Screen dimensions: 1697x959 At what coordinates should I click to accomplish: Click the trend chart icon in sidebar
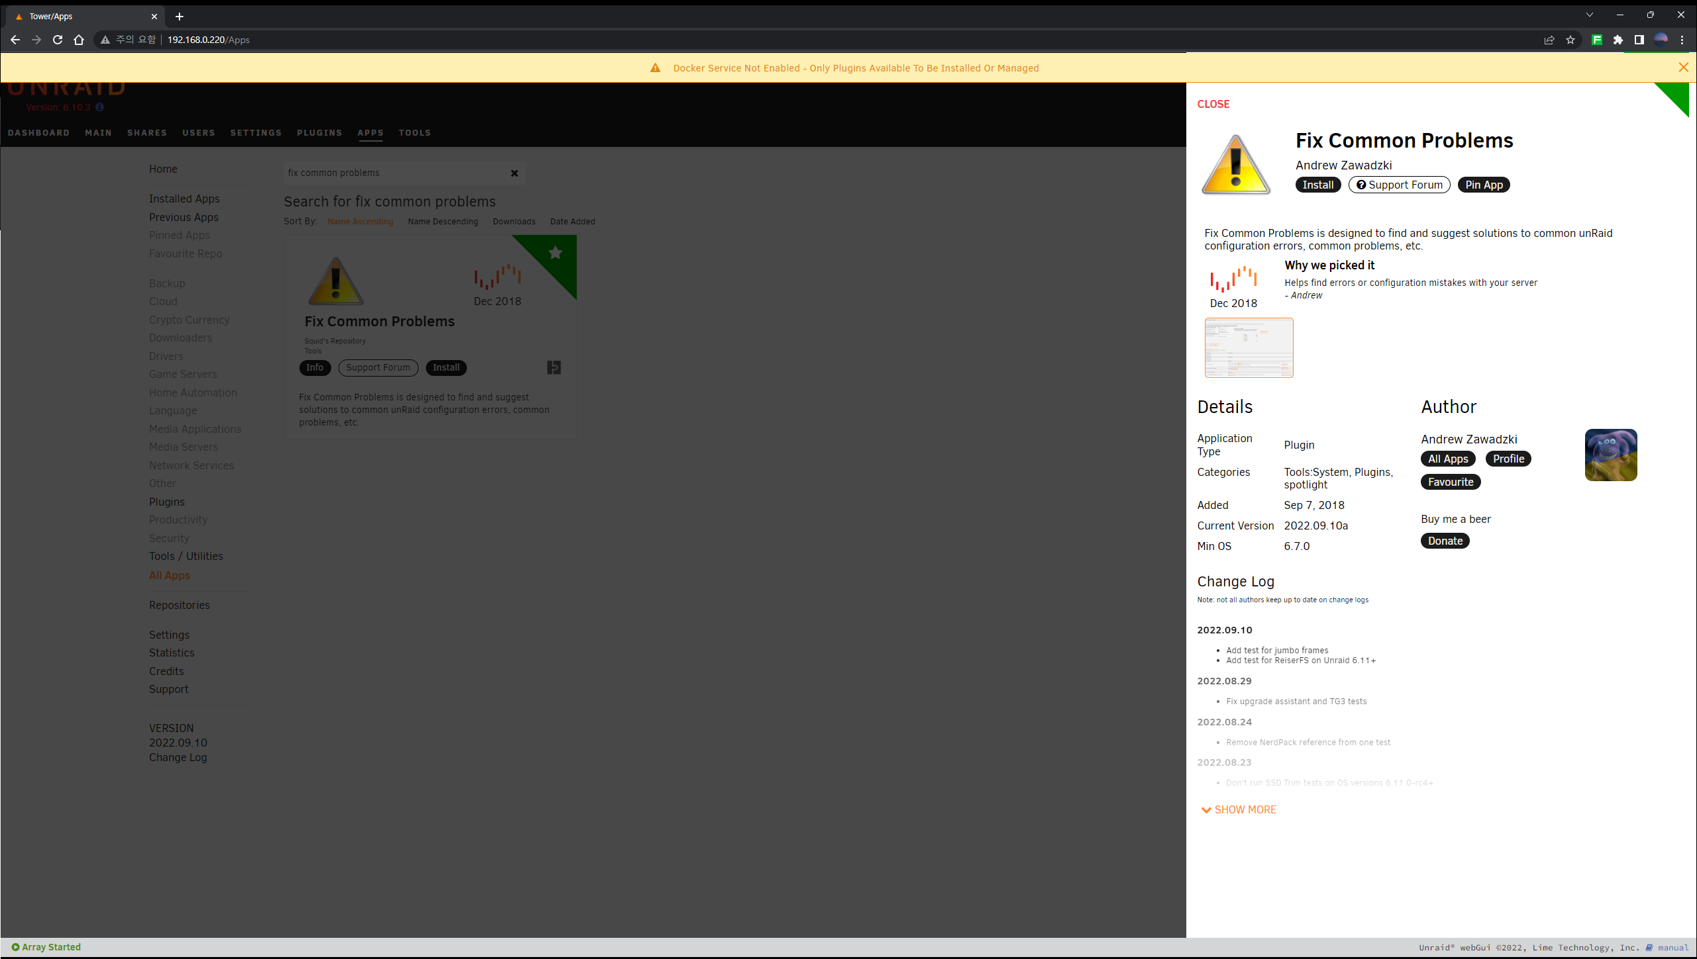click(1233, 280)
